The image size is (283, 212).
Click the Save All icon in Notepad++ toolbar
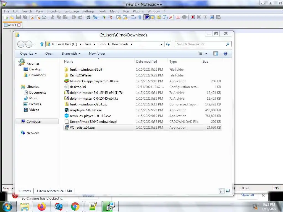(25, 17)
